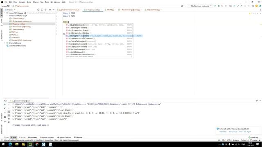The width and height of the screenshot is (262, 147).
Task: Click the expand all icon in Project panel
Action: click(x=42, y=10)
